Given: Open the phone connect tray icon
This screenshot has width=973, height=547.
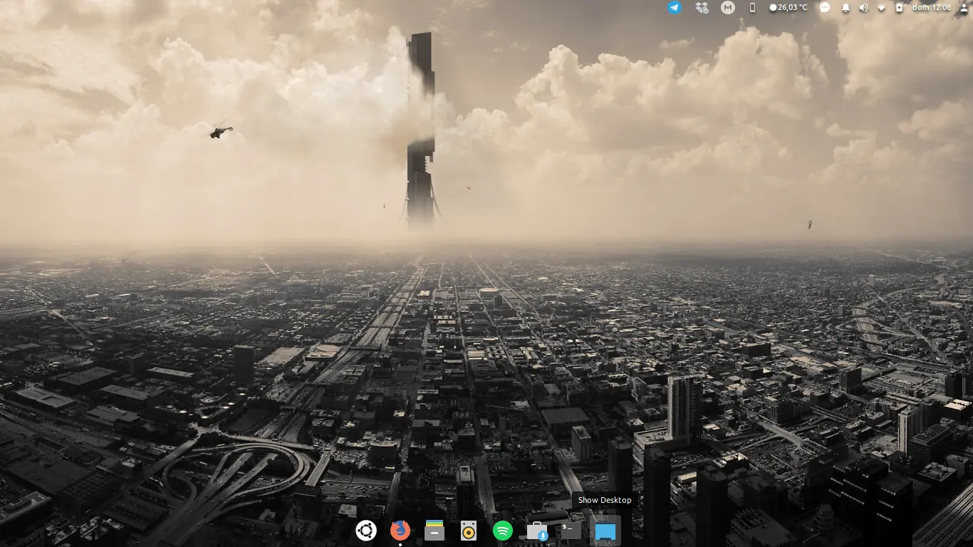Looking at the screenshot, I should pos(752,8).
